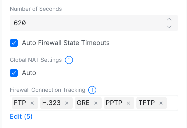Remove the TFTP tag
The height and width of the screenshot is (128, 187).
[x=161, y=103]
